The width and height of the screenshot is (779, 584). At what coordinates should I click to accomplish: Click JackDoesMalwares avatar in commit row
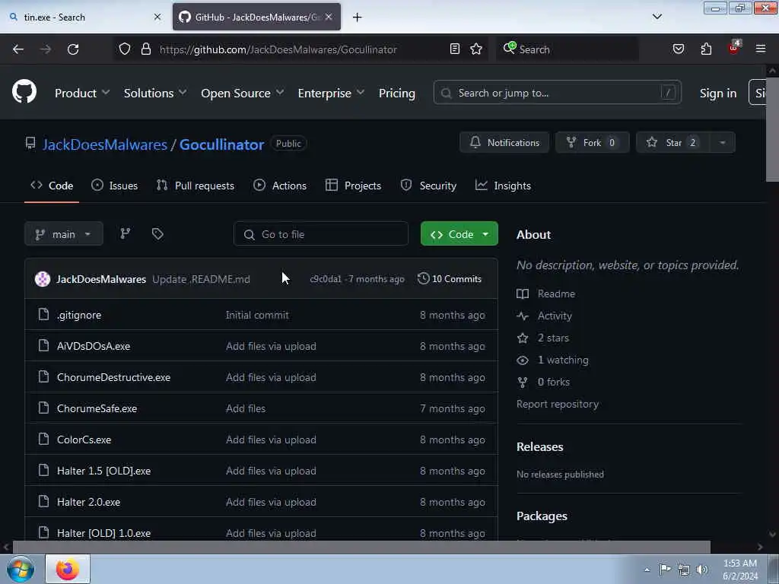click(43, 279)
